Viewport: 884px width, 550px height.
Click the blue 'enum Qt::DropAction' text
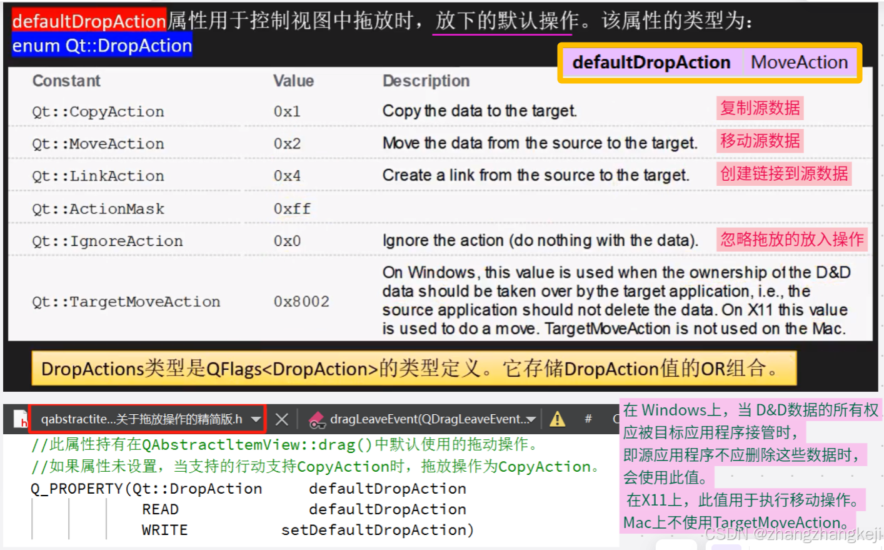point(102,46)
